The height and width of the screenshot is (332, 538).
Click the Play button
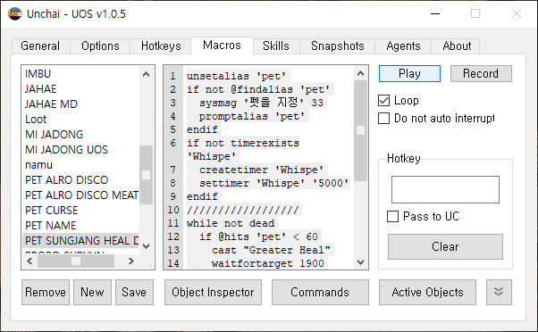pos(409,74)
